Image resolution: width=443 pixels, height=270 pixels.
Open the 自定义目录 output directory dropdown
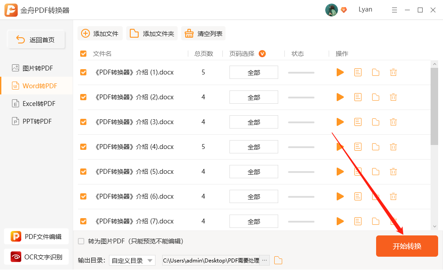[x=132, y=260]
